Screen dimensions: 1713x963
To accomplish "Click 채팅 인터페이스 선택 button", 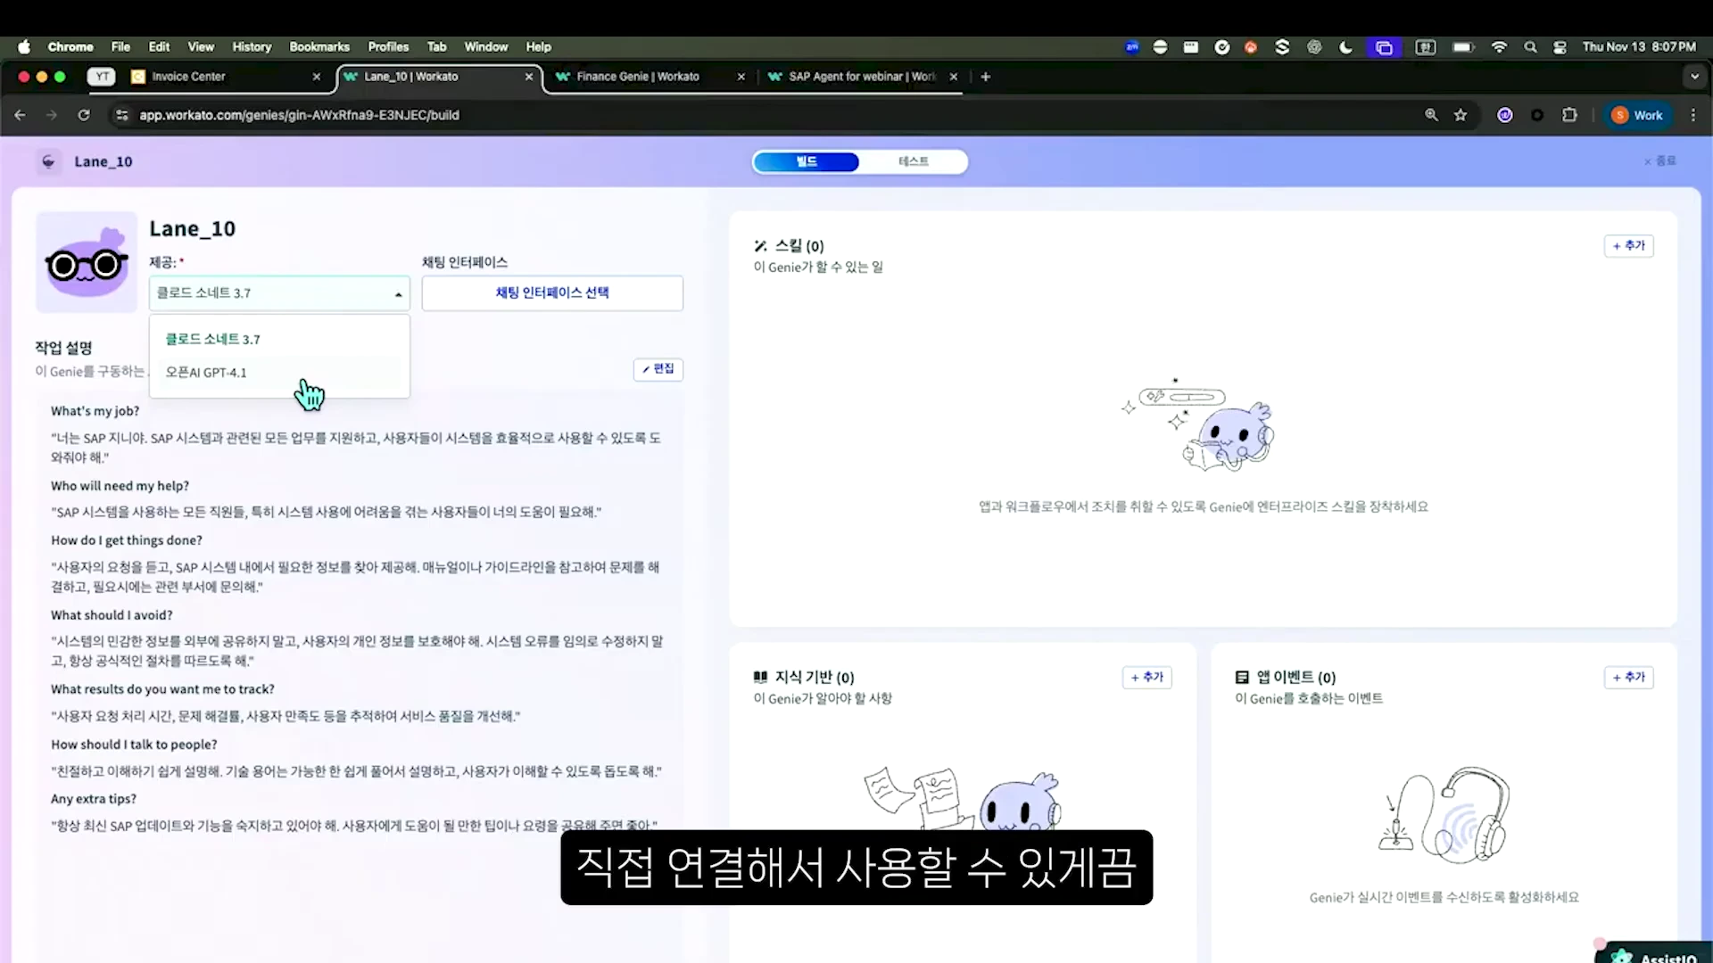I will [x=552, y=292].
